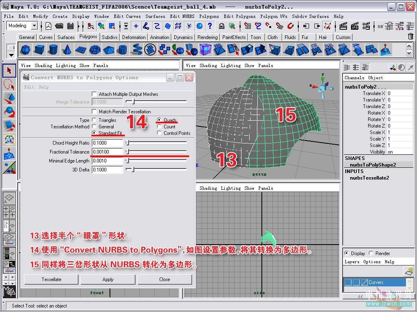
Task: Click the shelf trash can icon
Action: (410, 36)
